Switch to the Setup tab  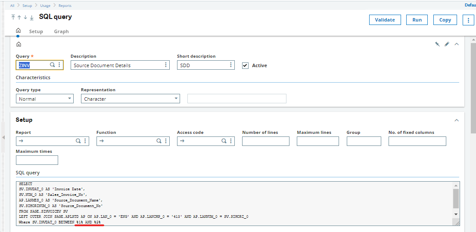pyautogui.click(x=36, y=31)
